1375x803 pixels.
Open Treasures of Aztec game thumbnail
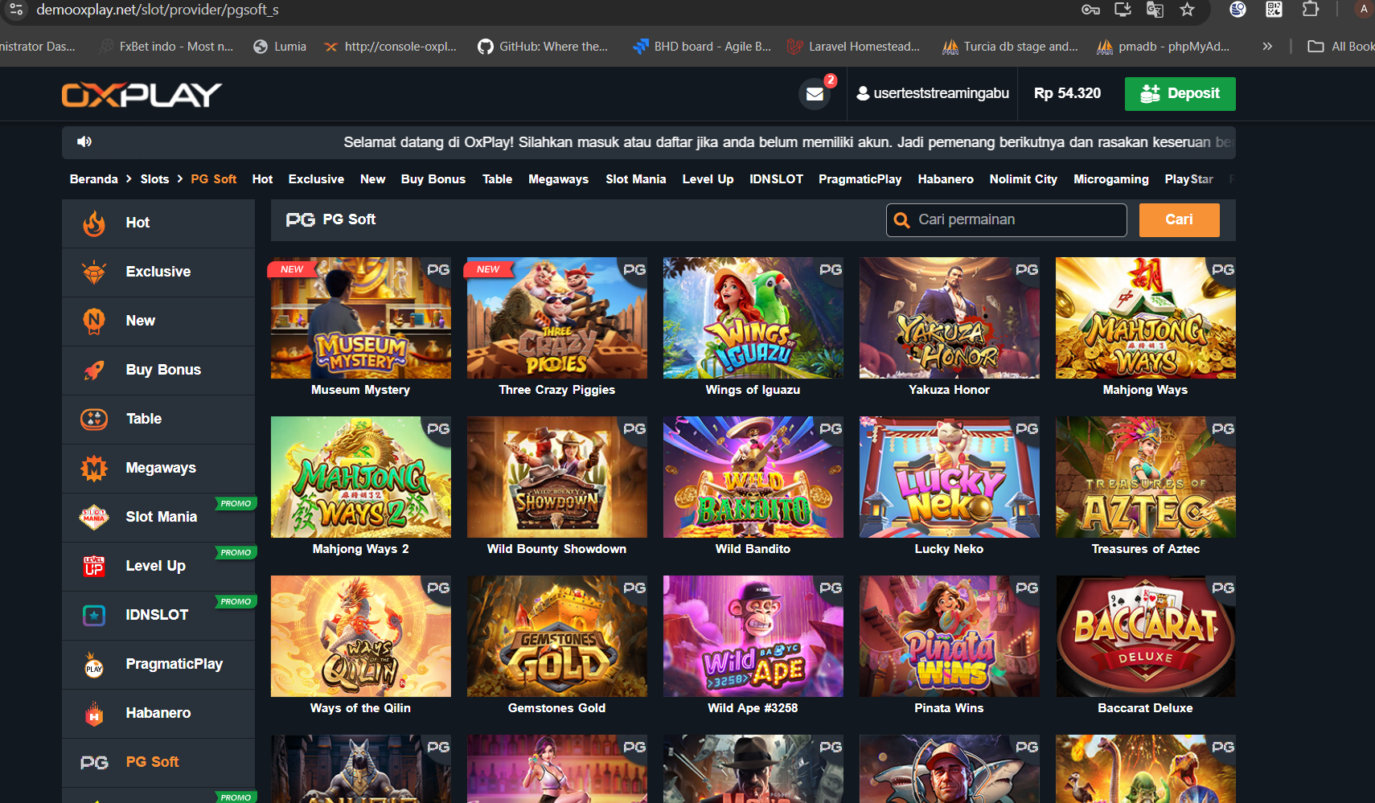(x=1146, y=477)
